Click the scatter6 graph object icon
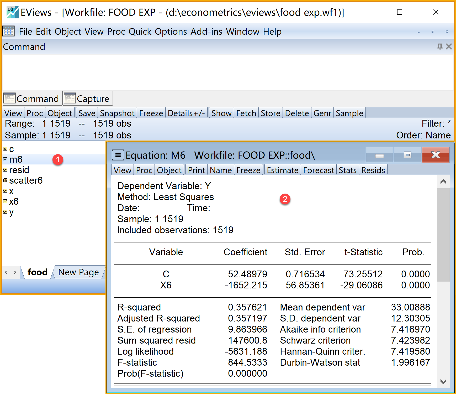 pyautogui.click(x=5, y=180)
